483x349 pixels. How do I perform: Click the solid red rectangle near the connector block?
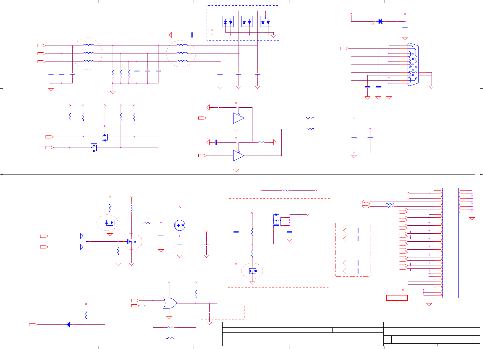click(x=397, y=298)
